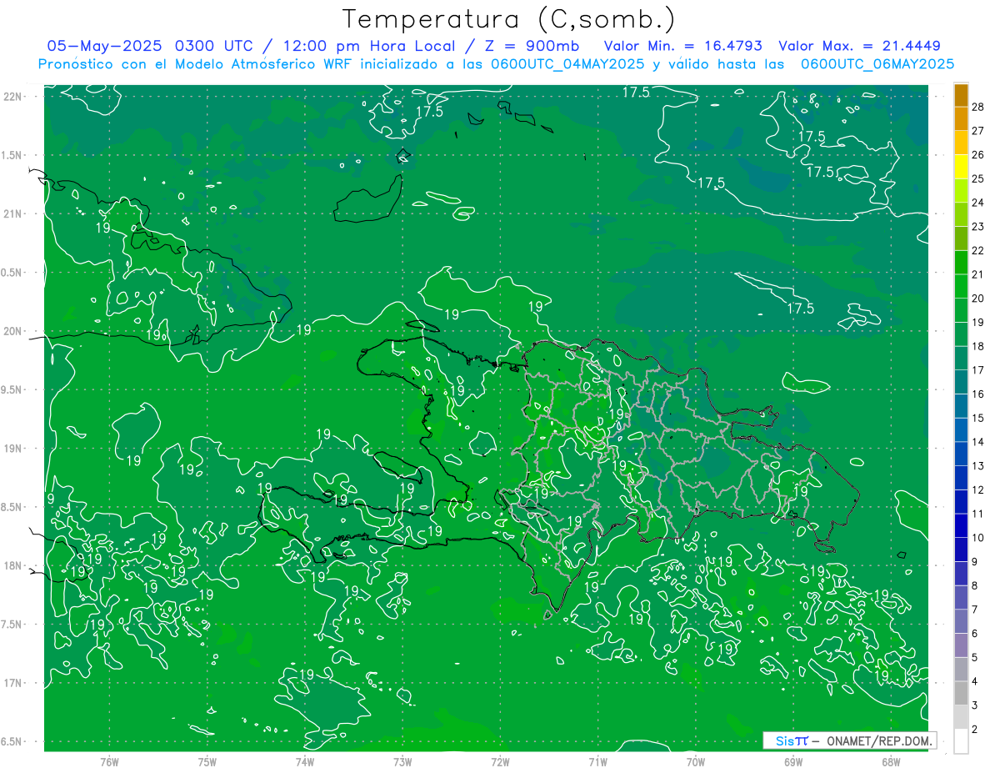Viewport: 1000px width, 773px height.
Task: Click the "72W" longitude axis label
Action: pyautogui.click(x=500, y=762)
